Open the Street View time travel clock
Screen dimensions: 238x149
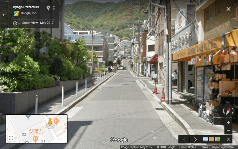15,23
